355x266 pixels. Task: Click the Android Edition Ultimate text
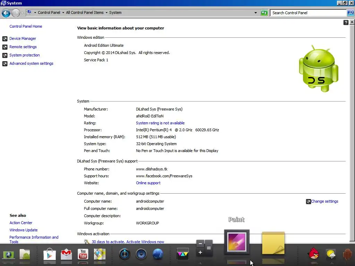pyautogui.click(x=104, y=45)
